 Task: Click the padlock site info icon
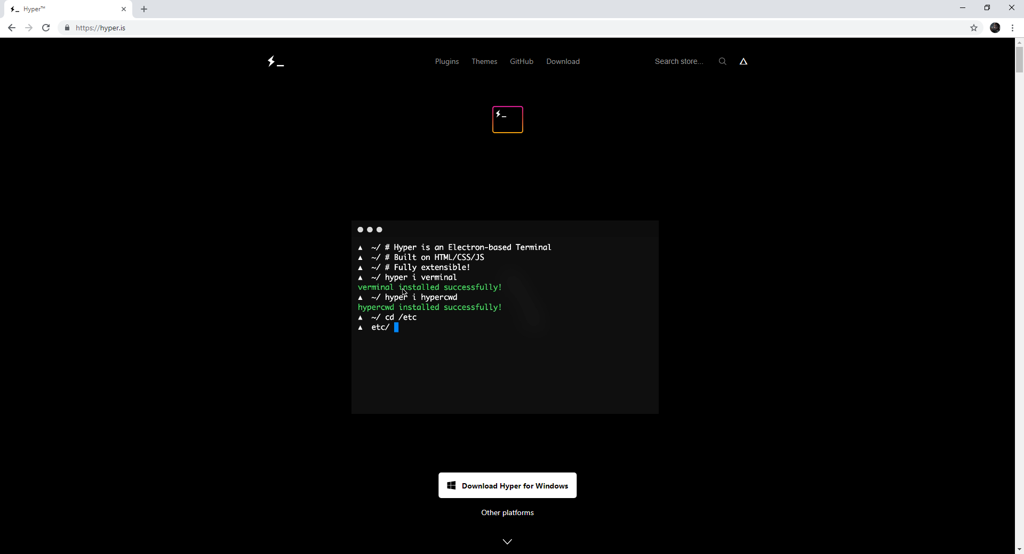click(67, 28)
